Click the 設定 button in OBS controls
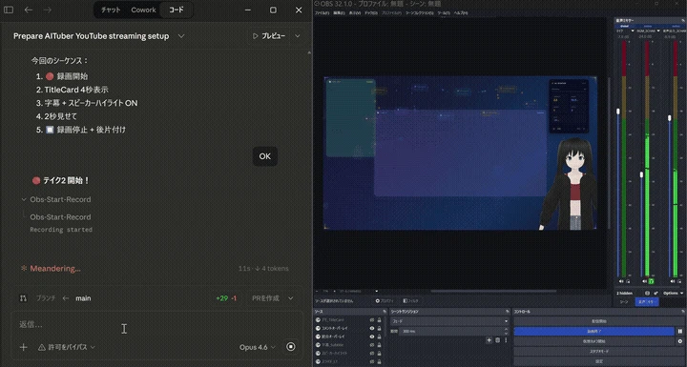 [x=599, y=361]
